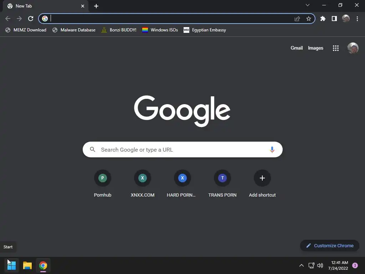The width and height of the screenshot is (365, 274).
Task: Click Add shortcut tile
Action: click(262, 184)
